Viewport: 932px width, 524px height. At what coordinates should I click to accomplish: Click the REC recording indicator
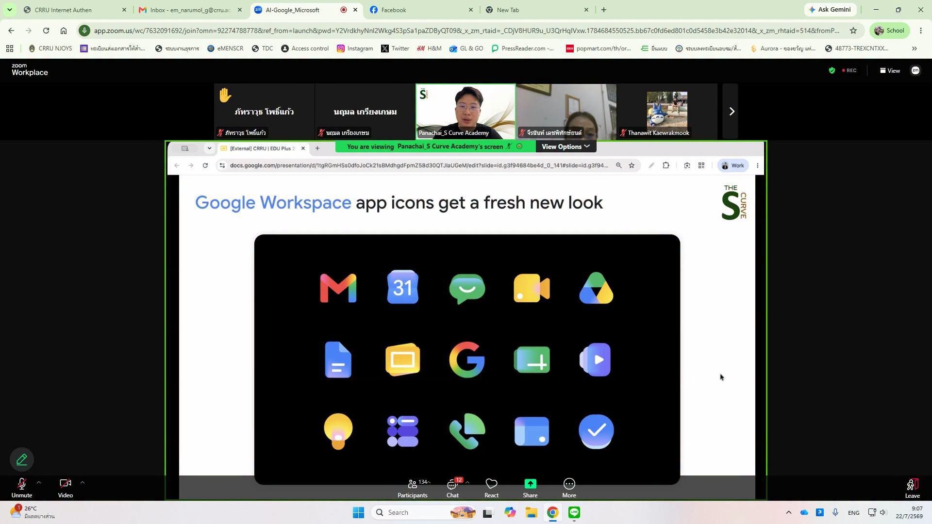click(849, 70)
